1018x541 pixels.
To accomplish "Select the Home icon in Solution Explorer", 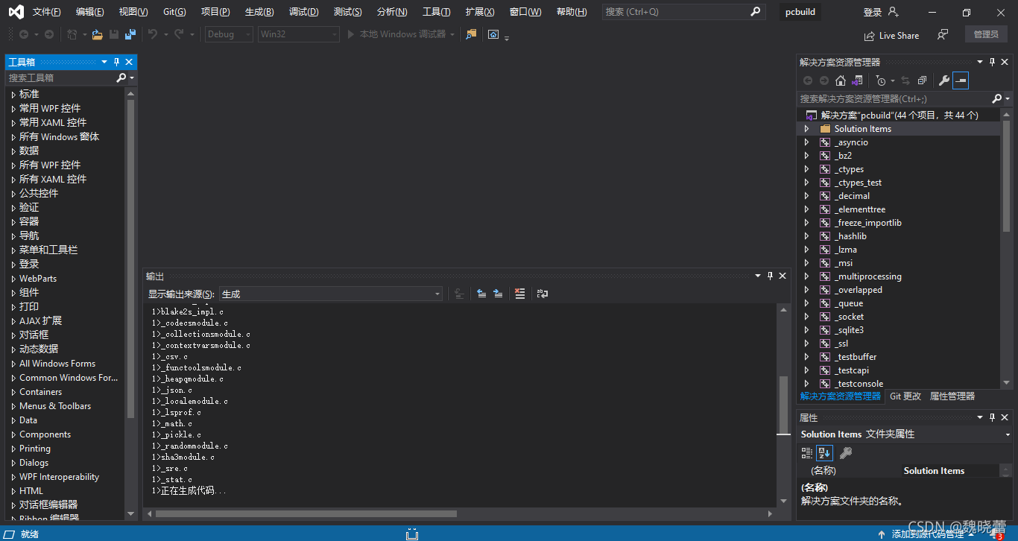I will tap(840, 80).
